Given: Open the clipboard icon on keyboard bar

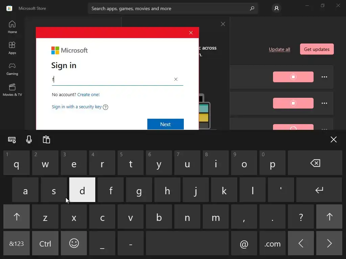Looking at the screenshot, I should click(46, 140).
